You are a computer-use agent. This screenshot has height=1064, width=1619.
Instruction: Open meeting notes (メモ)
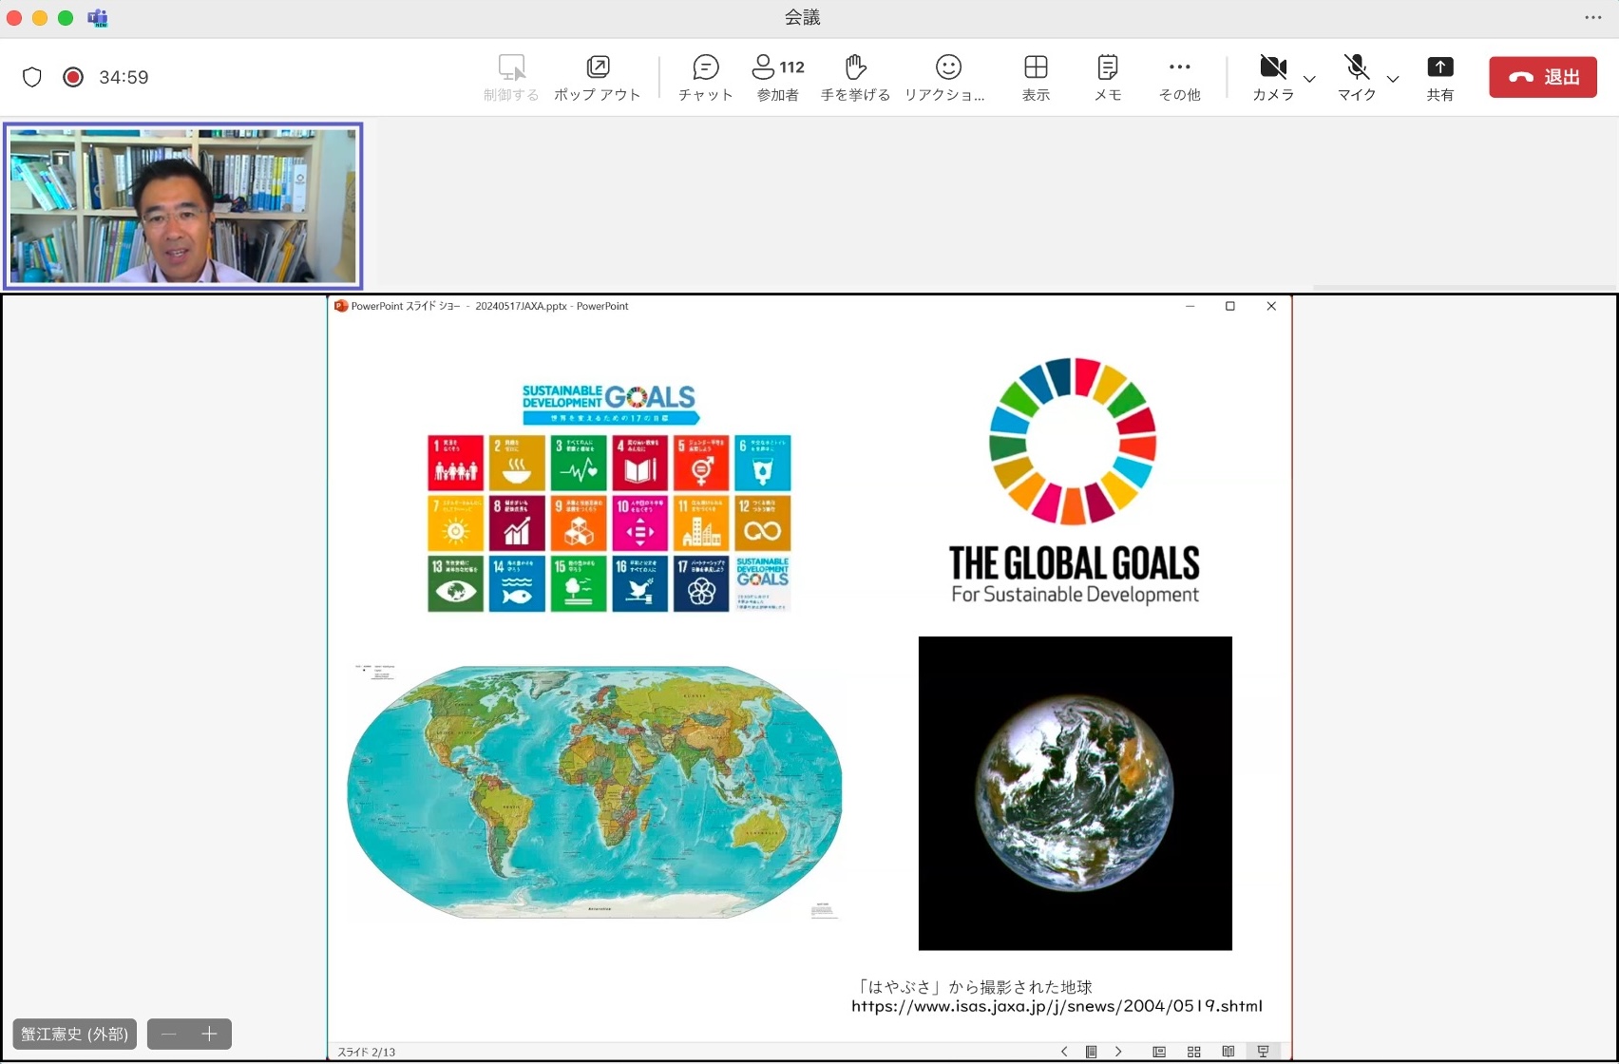pyautogui.click(x=1108, y=77)
